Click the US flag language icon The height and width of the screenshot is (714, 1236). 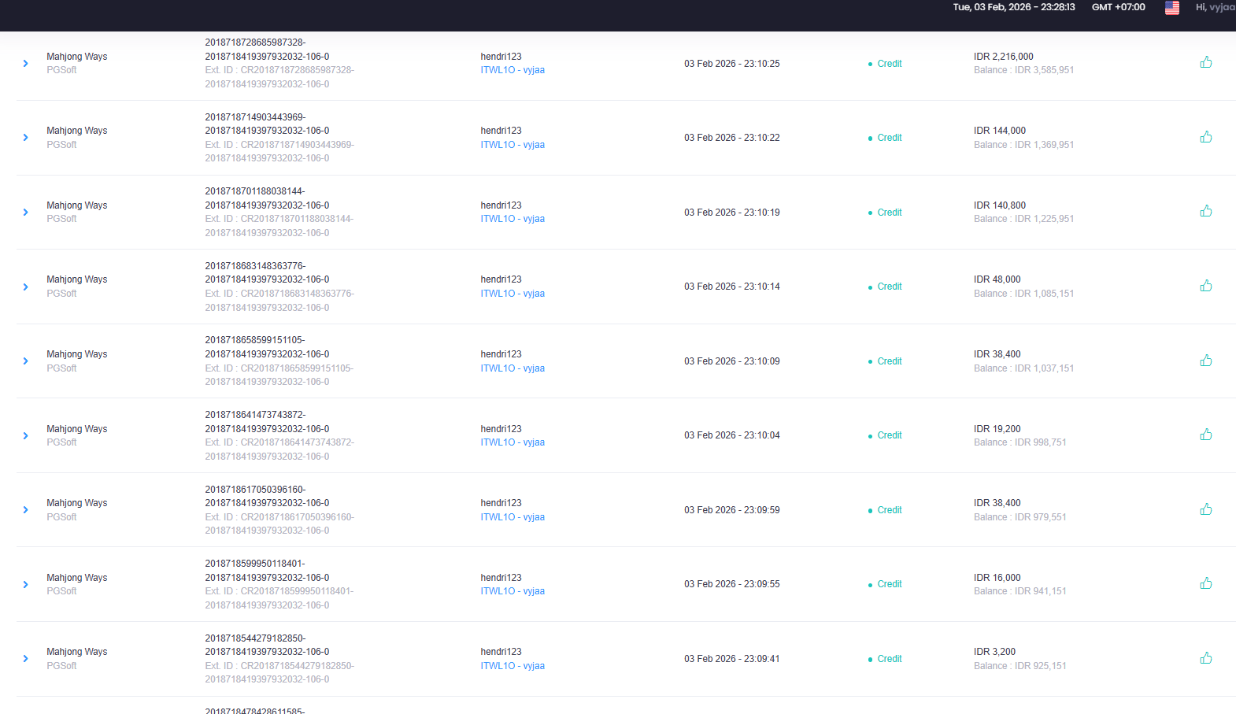click(x=1172, y=8)
